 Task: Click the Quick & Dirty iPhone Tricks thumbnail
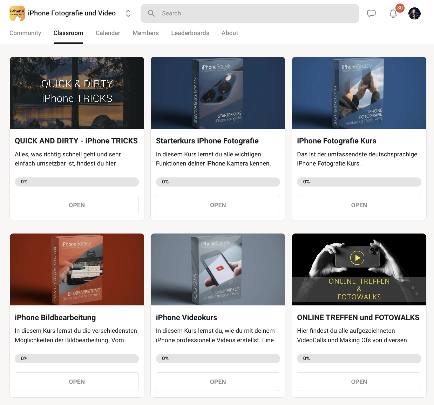tap(77, 93)
